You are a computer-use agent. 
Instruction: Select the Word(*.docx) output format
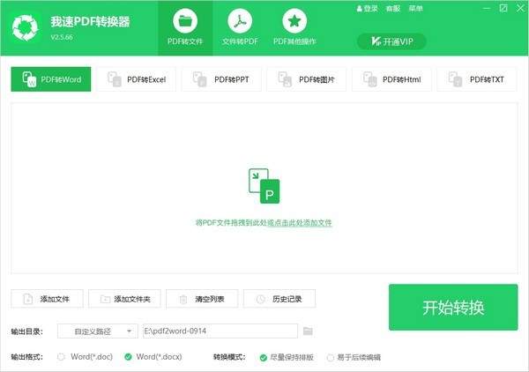(x=153, y=357)
